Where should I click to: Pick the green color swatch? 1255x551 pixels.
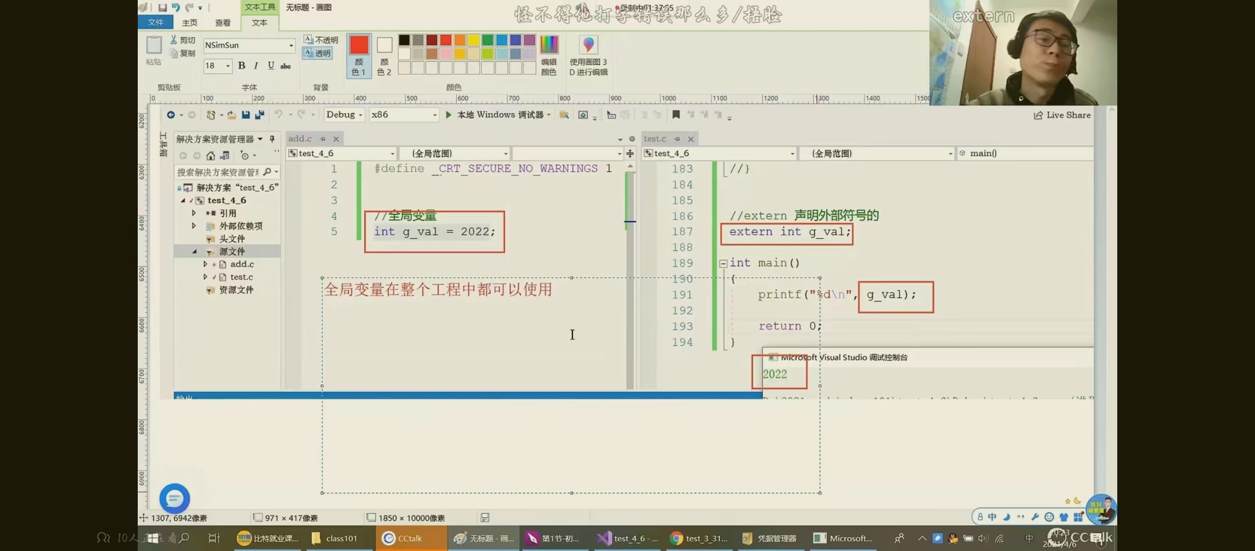488,40
